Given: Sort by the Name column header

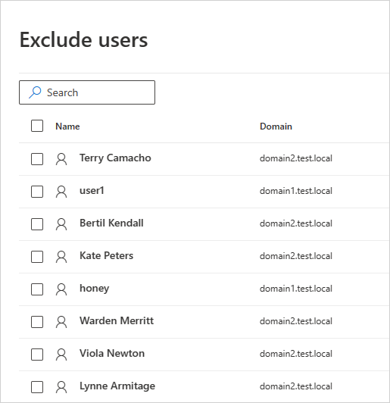Looking at the screenshot, I should tap(67, 127).
